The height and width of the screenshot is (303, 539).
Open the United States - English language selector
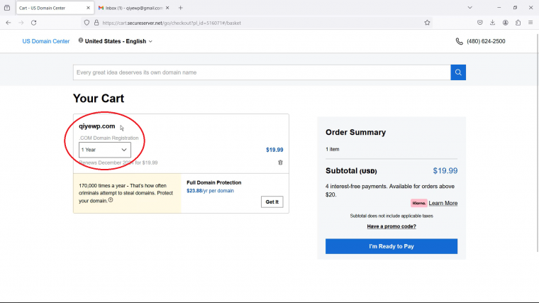tap(115, 41)
